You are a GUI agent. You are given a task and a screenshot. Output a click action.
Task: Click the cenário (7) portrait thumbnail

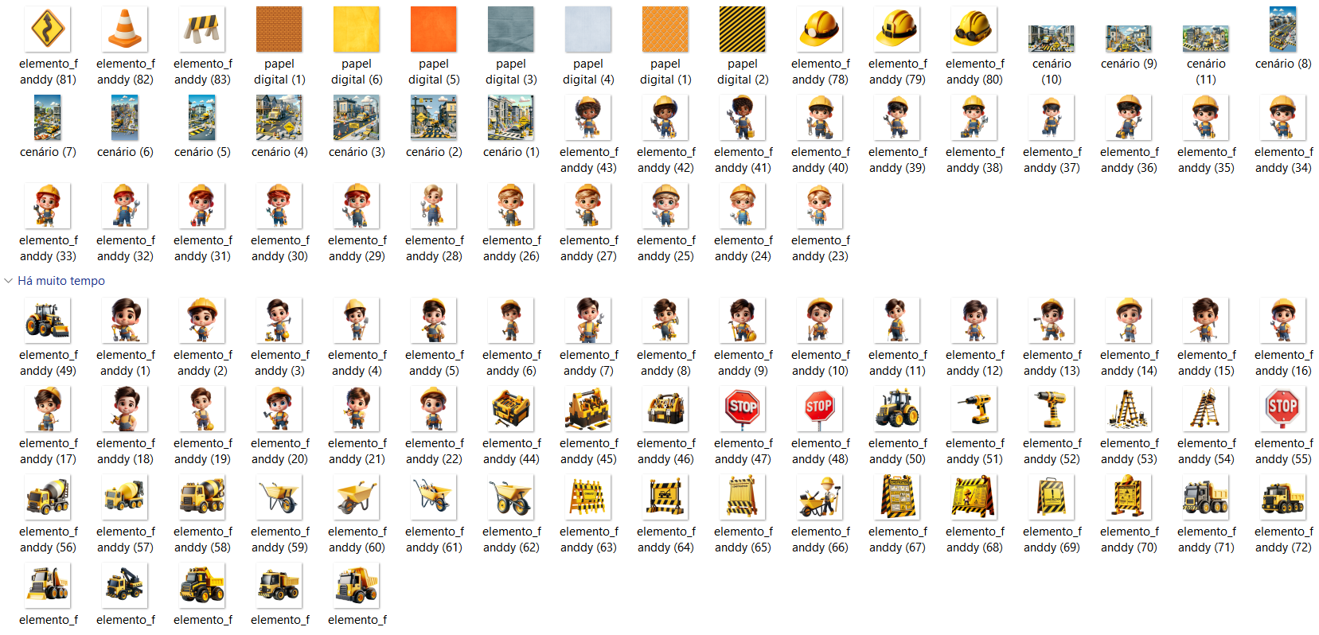pos(48,118)
